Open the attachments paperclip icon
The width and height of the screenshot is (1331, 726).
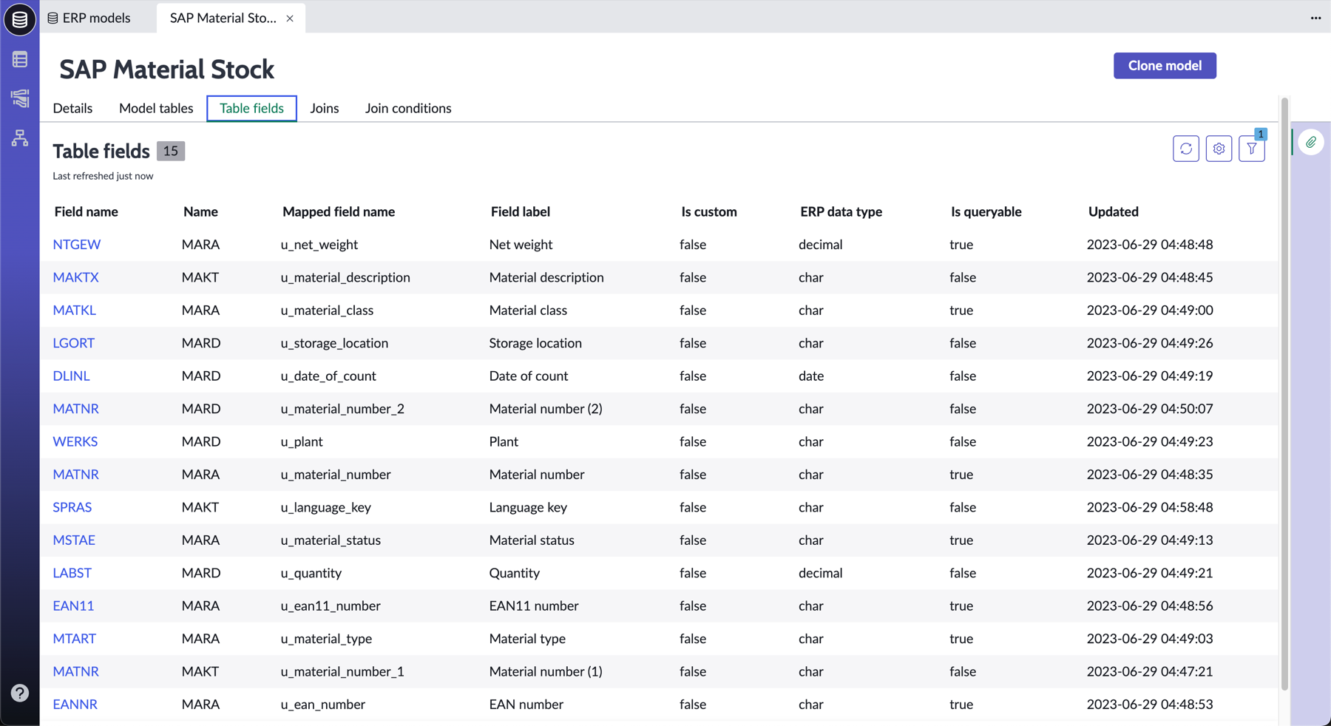pos(1311,142)
